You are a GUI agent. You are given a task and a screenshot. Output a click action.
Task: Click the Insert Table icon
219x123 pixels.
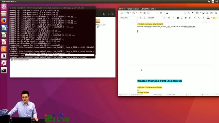[197, 13]
